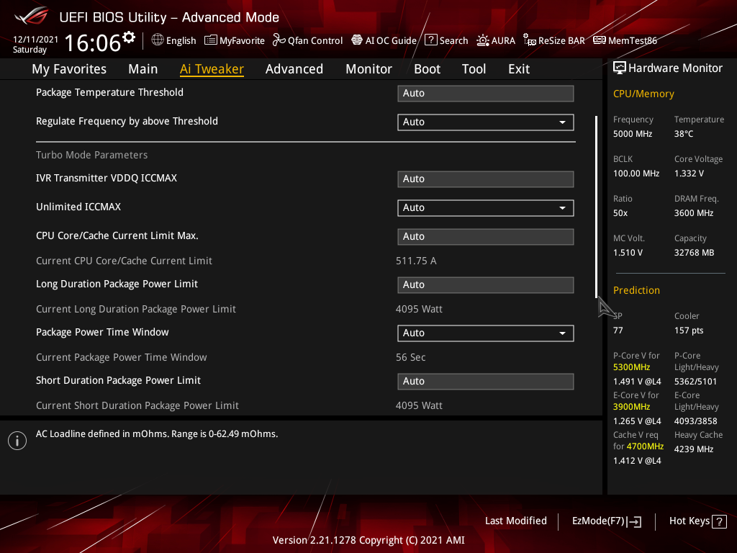Click the Prediction section heading

pos(636,291)
